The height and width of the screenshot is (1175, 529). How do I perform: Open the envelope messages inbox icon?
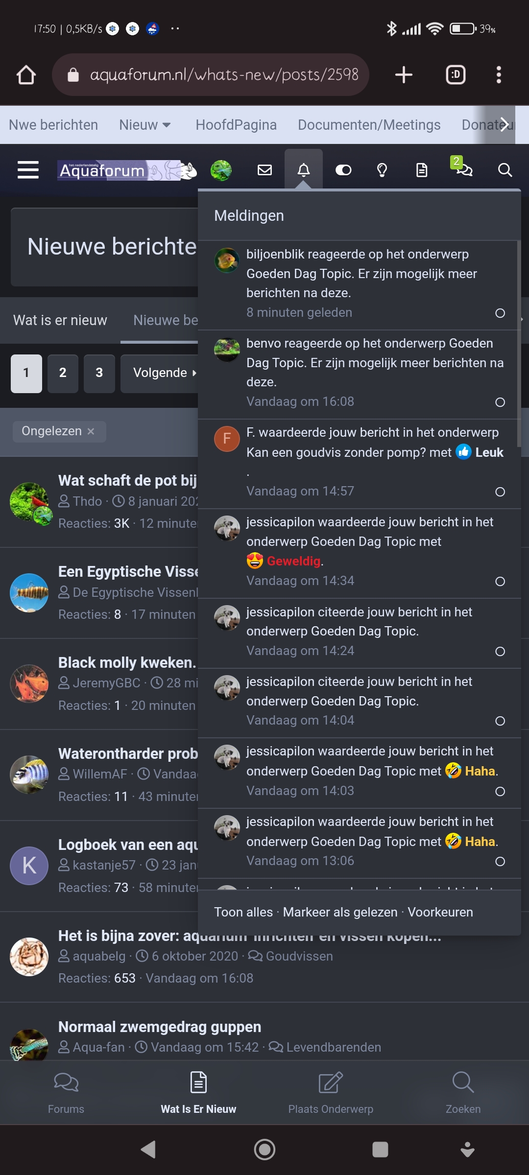tap(264, 170)
